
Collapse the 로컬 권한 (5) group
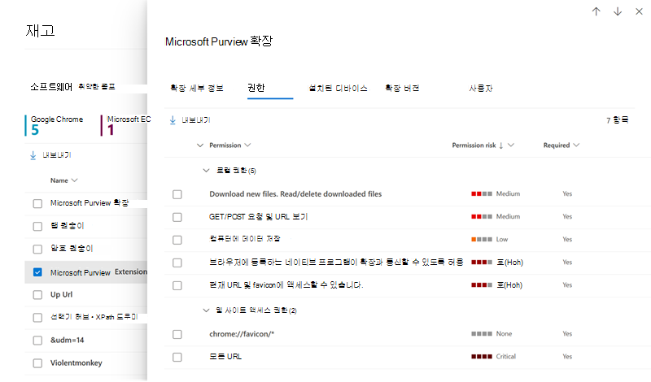tap(206, 171)
